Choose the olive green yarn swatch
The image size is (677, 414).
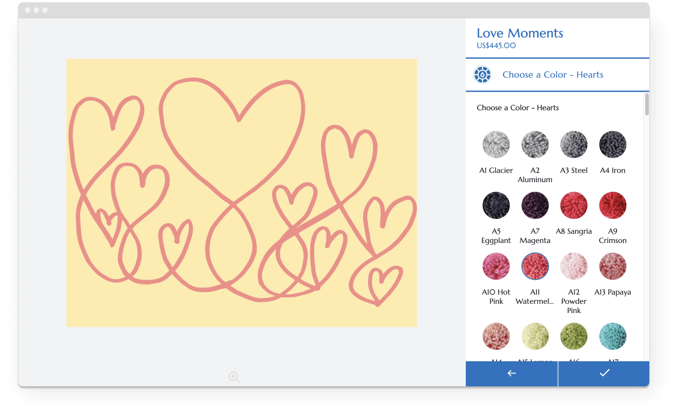click(x=574, y=337)
